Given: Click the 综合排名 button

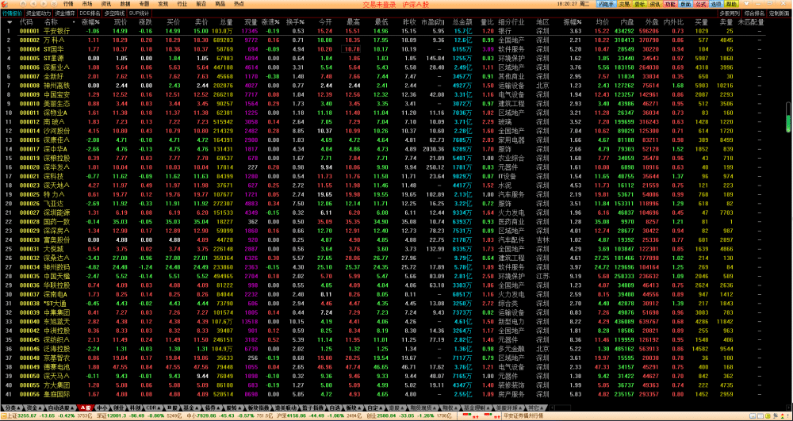Looking at the screenshot, I should (754, 13).
